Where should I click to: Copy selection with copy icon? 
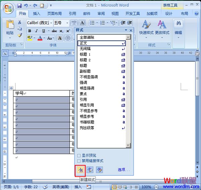tap(20, 29)
